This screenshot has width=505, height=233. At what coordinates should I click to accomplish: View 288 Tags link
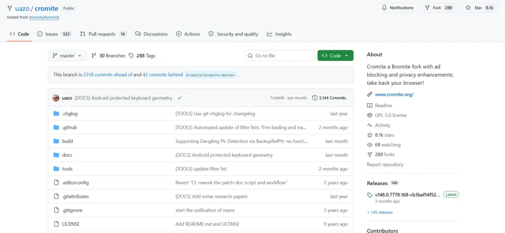click(142, 55)
